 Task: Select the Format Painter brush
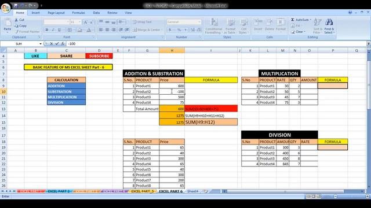click(27, 31)
